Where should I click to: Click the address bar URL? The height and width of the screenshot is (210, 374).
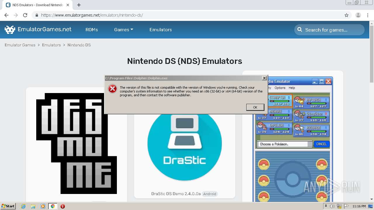[92, 15]
